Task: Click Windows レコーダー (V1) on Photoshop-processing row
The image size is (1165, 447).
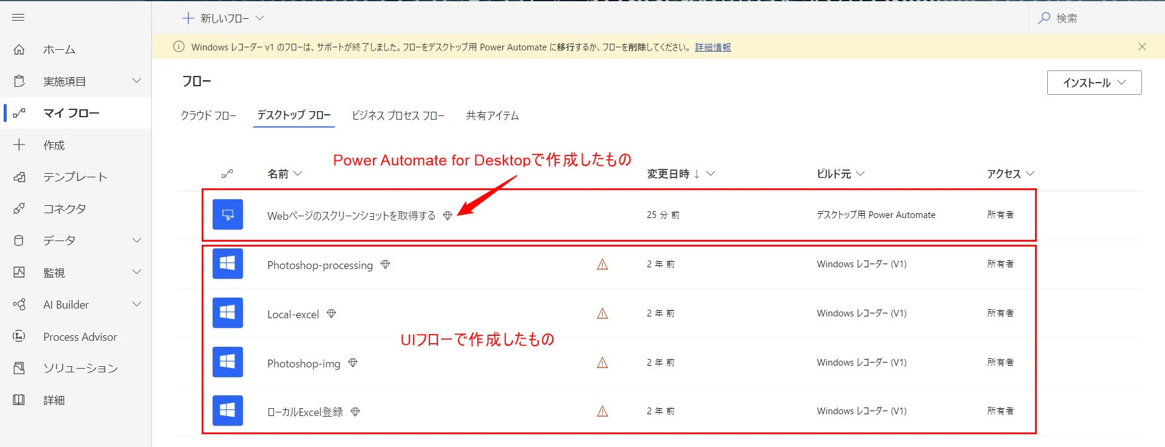Action: pyautogui.click(x=862, y=264)
